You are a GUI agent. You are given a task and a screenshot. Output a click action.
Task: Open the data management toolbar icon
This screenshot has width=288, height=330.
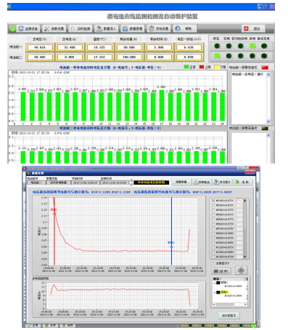pos(125,28)
